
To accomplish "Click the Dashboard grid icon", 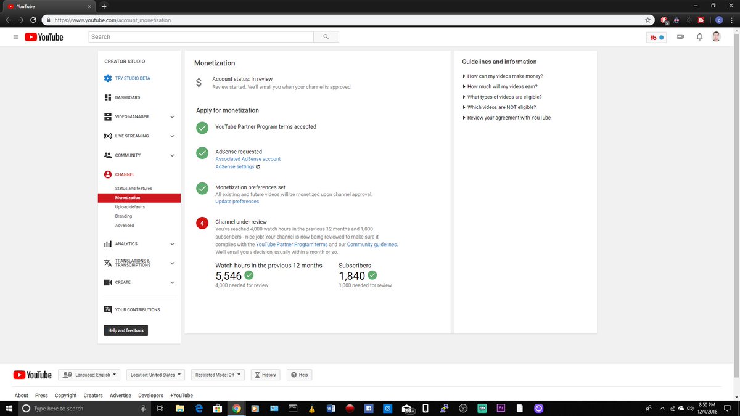I will [x=108, y=97].
